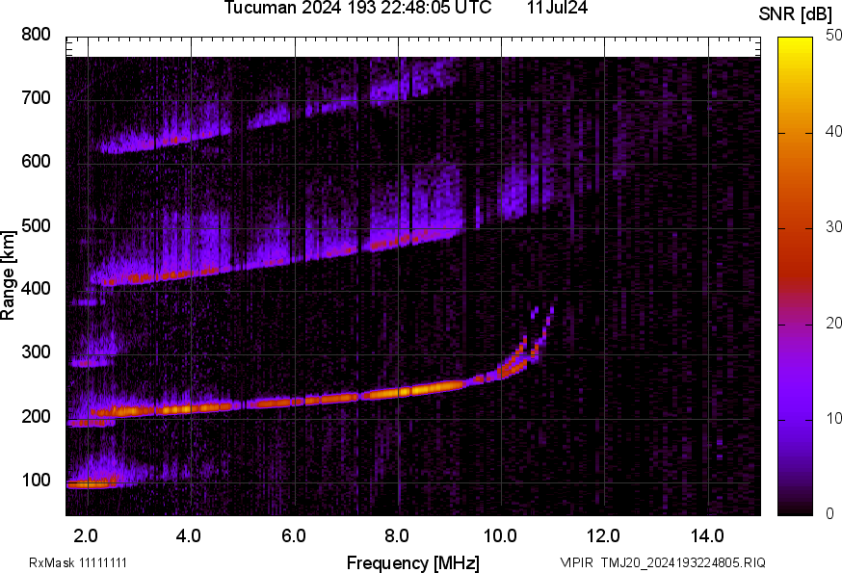The height and width of the screenshot is (573, 842).
Task: Click the 11Jul24 date label
Action: coord(558,9)
